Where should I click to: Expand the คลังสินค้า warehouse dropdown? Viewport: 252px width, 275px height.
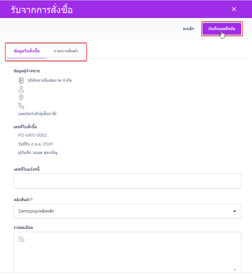click(127, 211)
